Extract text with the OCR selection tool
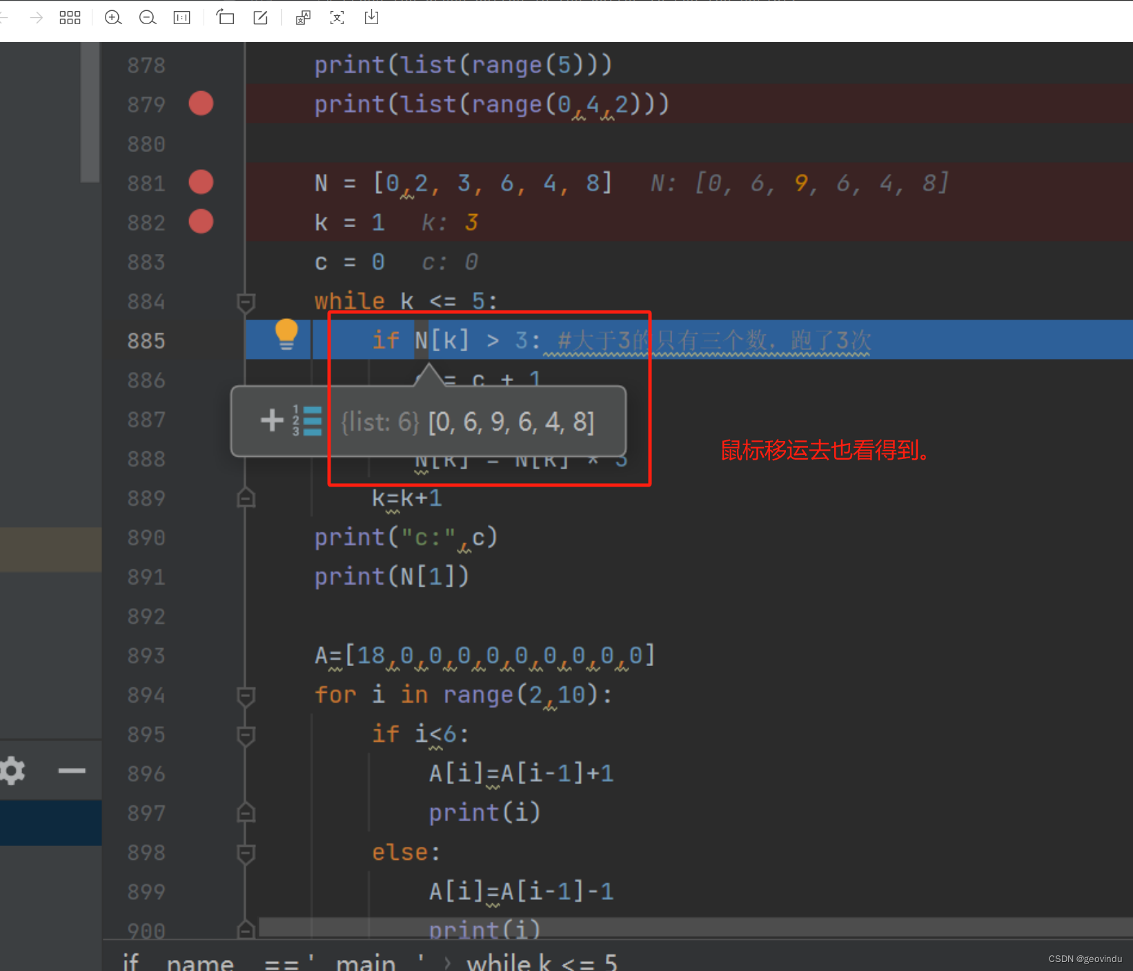This screenshot has height=971, width=1133. pos(337,17)
